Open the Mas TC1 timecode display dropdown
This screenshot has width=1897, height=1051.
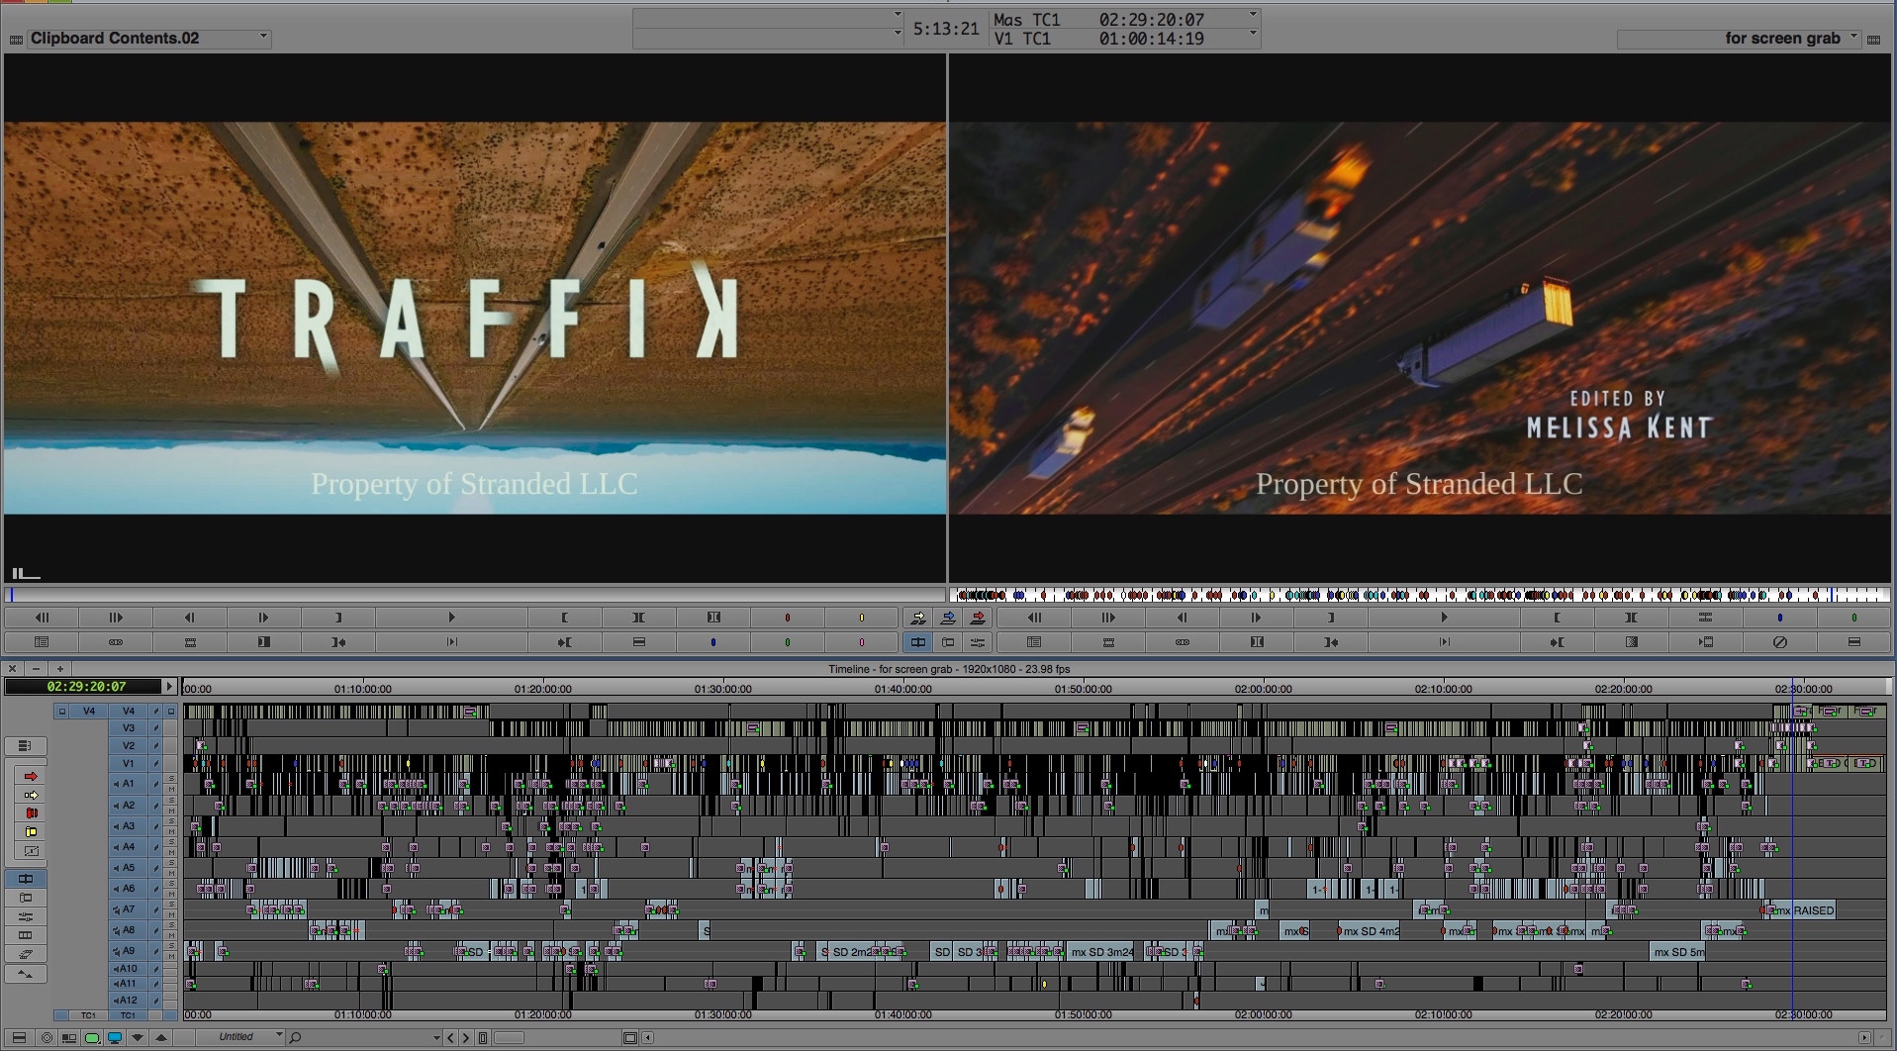click(1254, 15)
